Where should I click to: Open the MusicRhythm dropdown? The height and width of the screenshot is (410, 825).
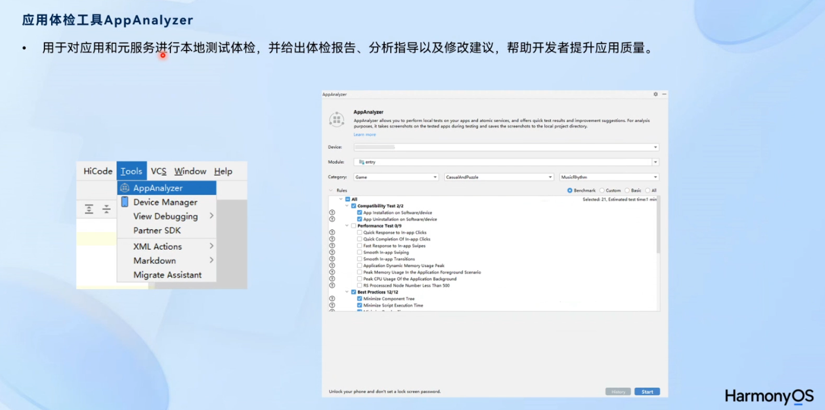609,177
